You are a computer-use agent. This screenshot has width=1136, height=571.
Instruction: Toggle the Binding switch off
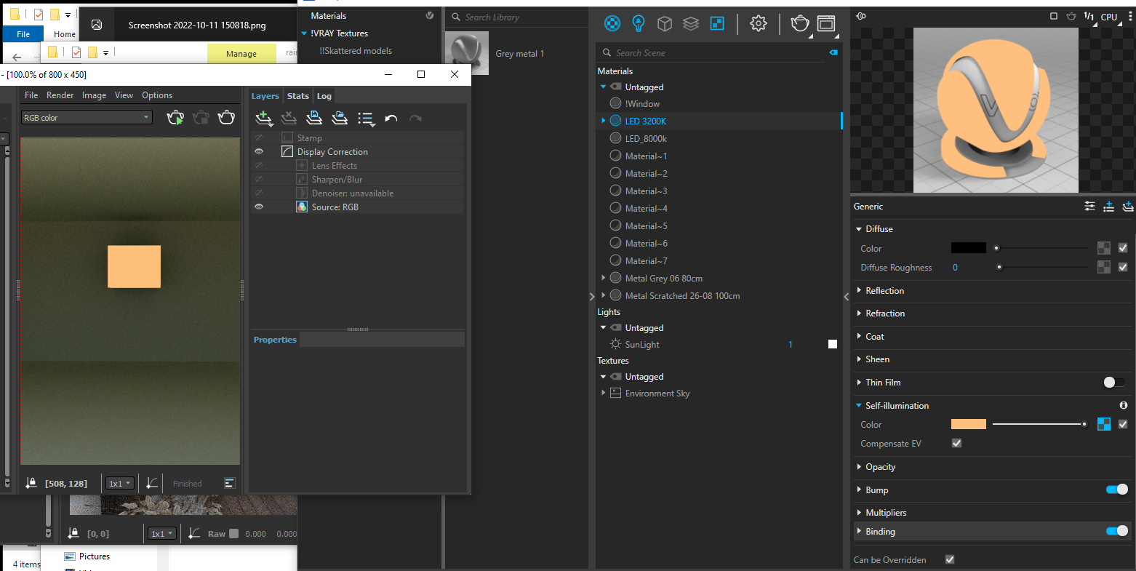click(1117, 531)
